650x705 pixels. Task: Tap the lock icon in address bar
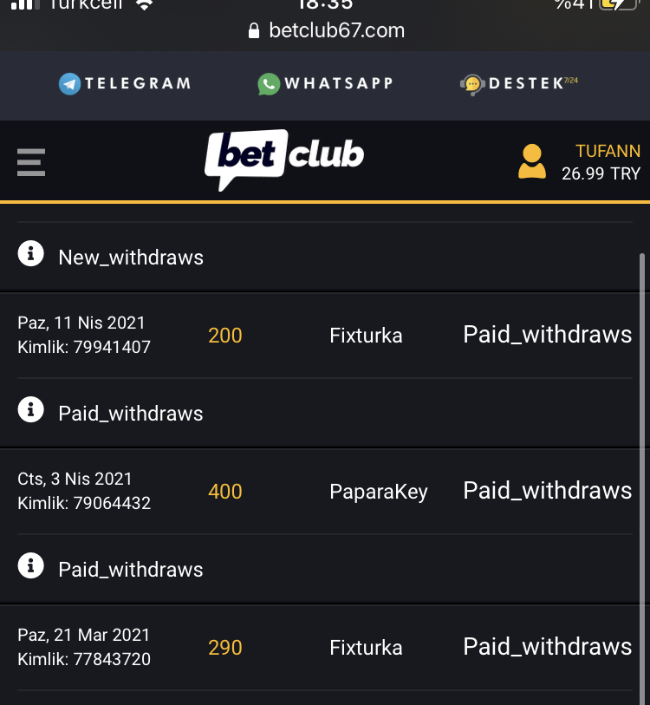[x=254, y=31]
